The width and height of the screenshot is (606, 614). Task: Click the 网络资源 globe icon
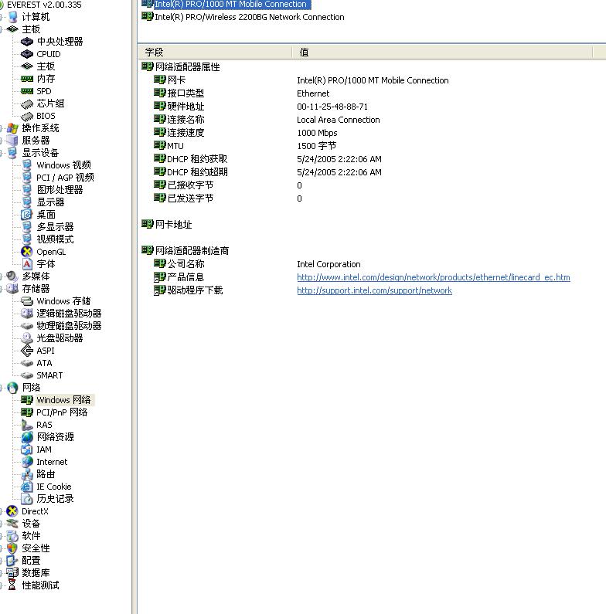[x=26, y=437]
